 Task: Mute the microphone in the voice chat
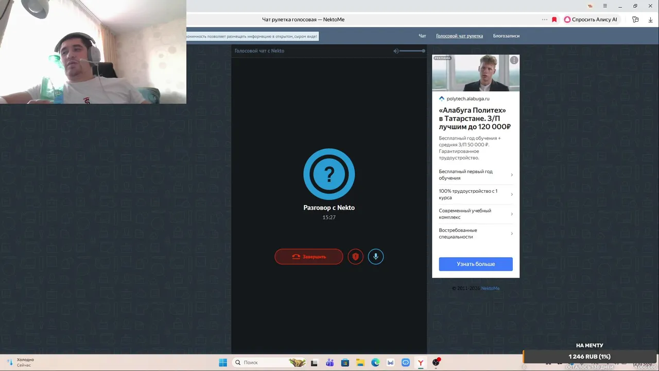point(376,257)
